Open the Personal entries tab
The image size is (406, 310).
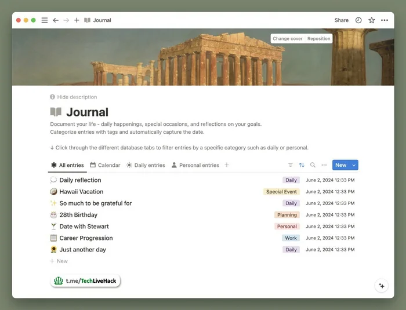tap(195, 165)
